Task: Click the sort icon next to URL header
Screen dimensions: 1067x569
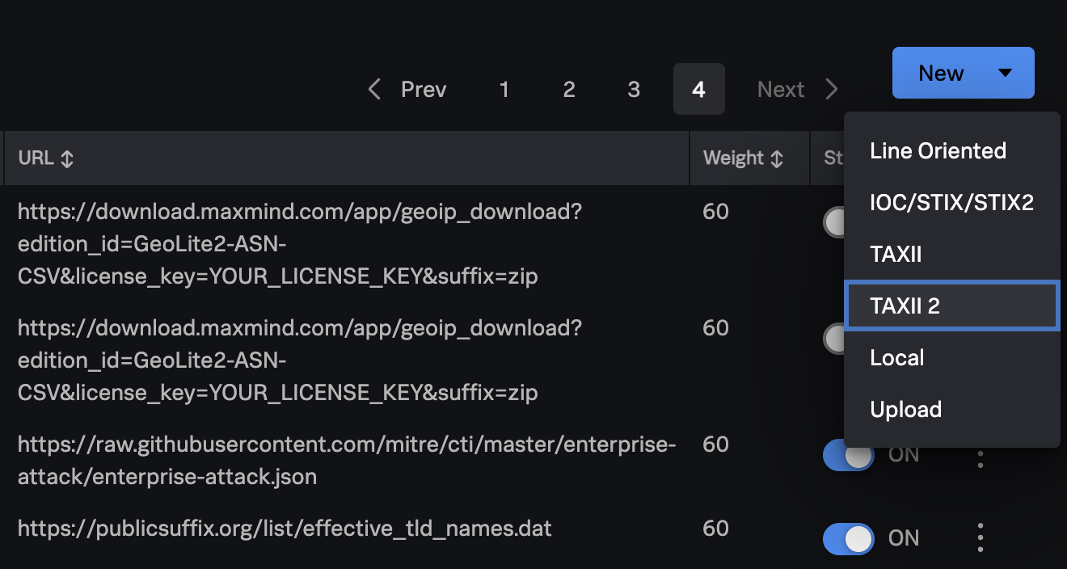Action: tap(67, 158)
